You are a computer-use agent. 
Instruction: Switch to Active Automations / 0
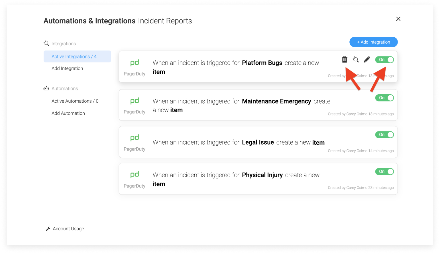point(75,101)
